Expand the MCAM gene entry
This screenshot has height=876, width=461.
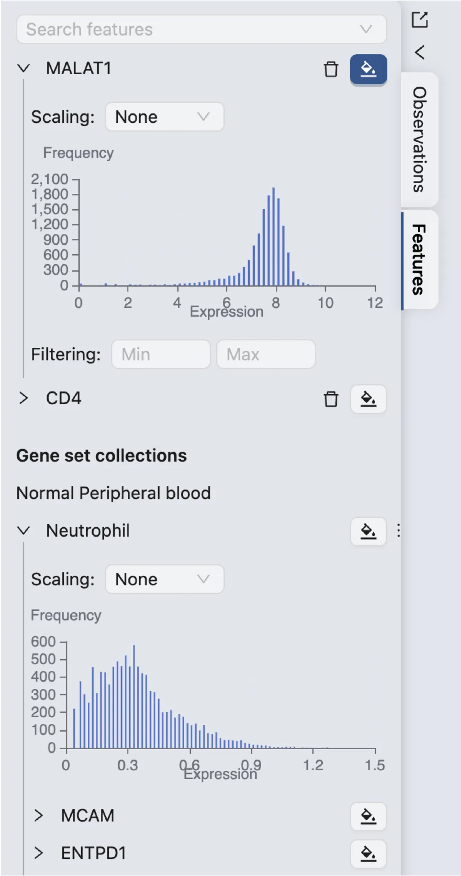(39, 816)
